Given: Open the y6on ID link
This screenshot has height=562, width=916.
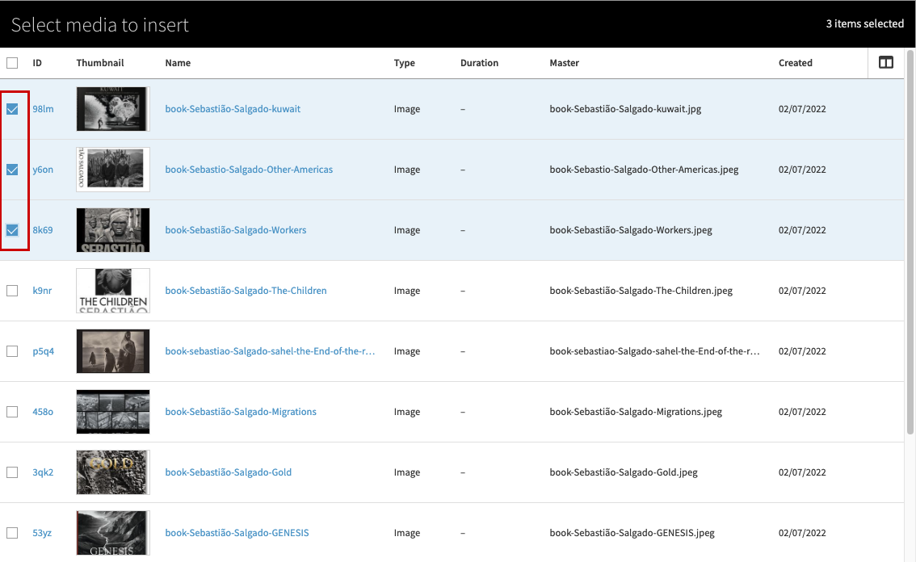Looking at the screenshot, I should coord(42,169).
